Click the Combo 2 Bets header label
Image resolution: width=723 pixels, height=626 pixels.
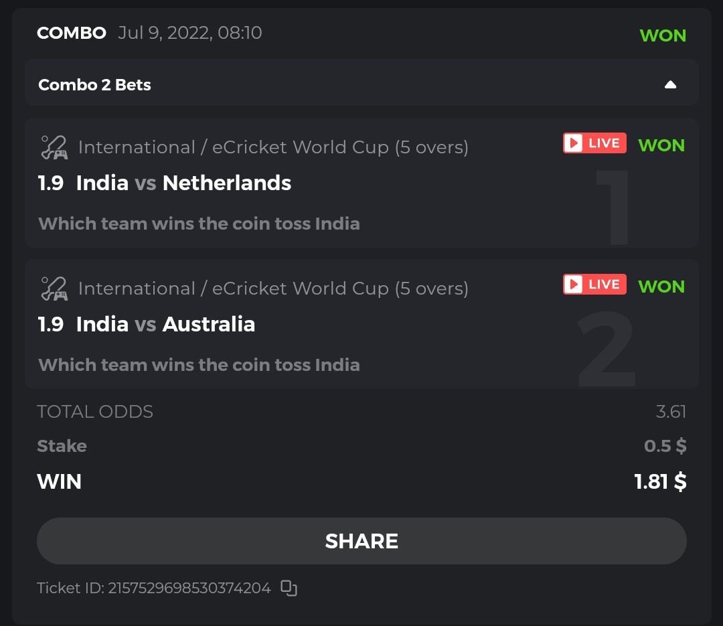click(x=94, y=85)
